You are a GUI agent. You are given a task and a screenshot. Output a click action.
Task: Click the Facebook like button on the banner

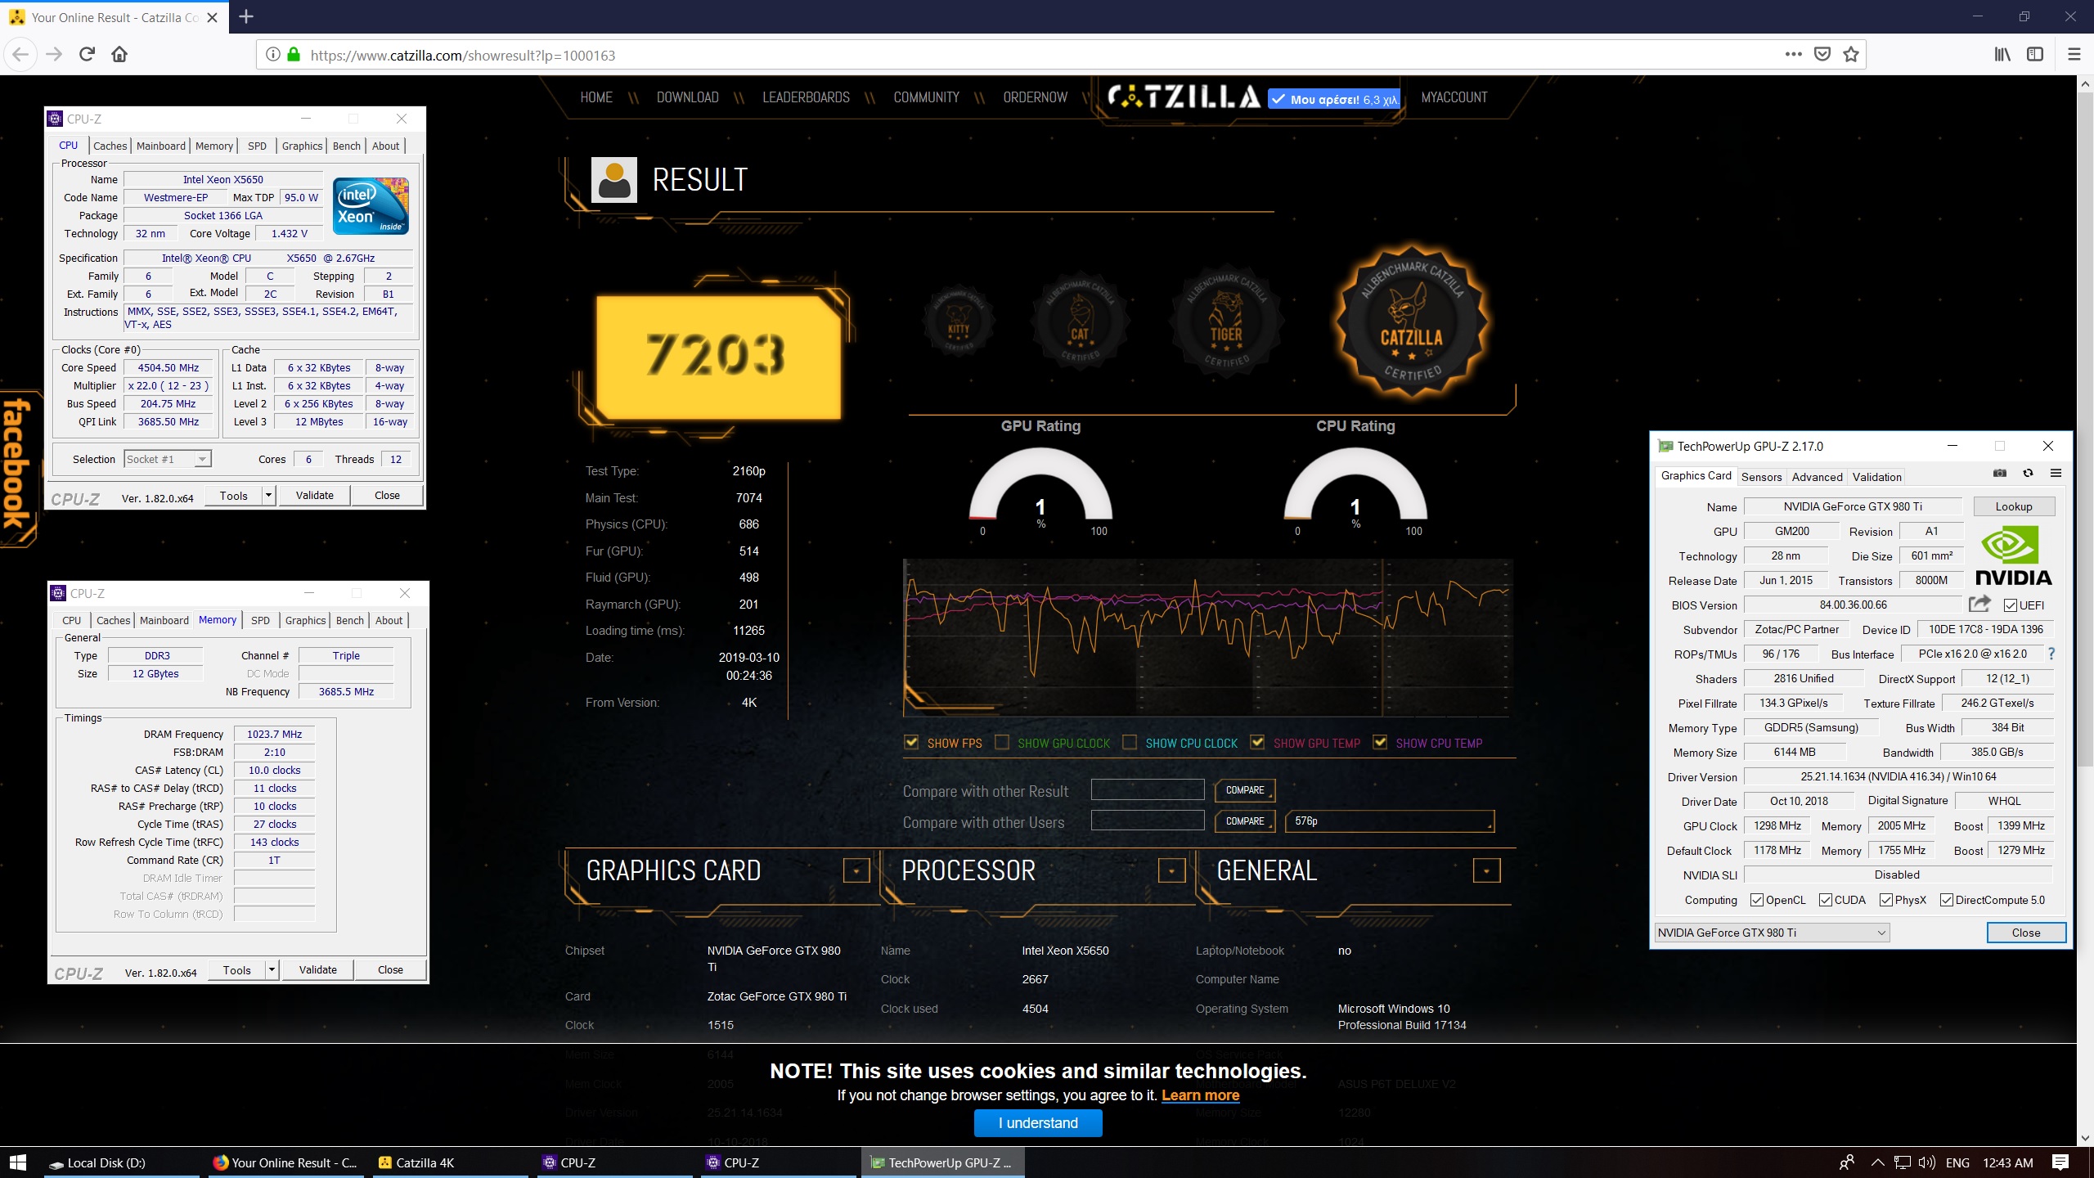[x=1334, y=99]
